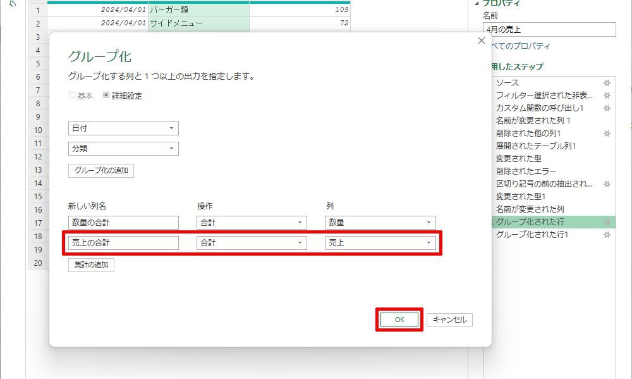This screenshot has width=632, height=379.
Task: Click gear icon next to 削除された他の列1
Action: point(607,134)
